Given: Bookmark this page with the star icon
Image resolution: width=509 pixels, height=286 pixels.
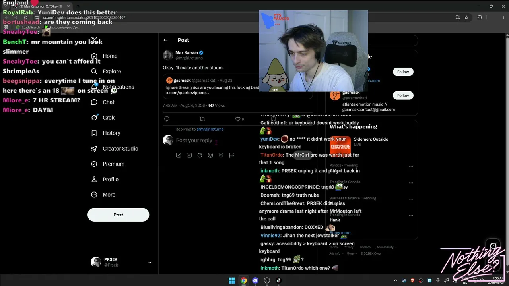Looking at the screenshot, I should [466, 17].
